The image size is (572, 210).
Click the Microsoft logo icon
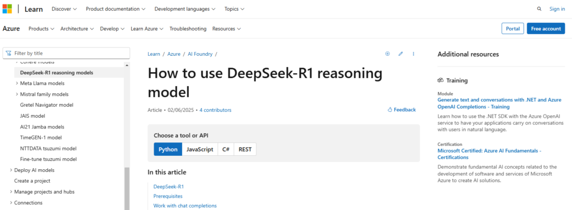[7, 9]
